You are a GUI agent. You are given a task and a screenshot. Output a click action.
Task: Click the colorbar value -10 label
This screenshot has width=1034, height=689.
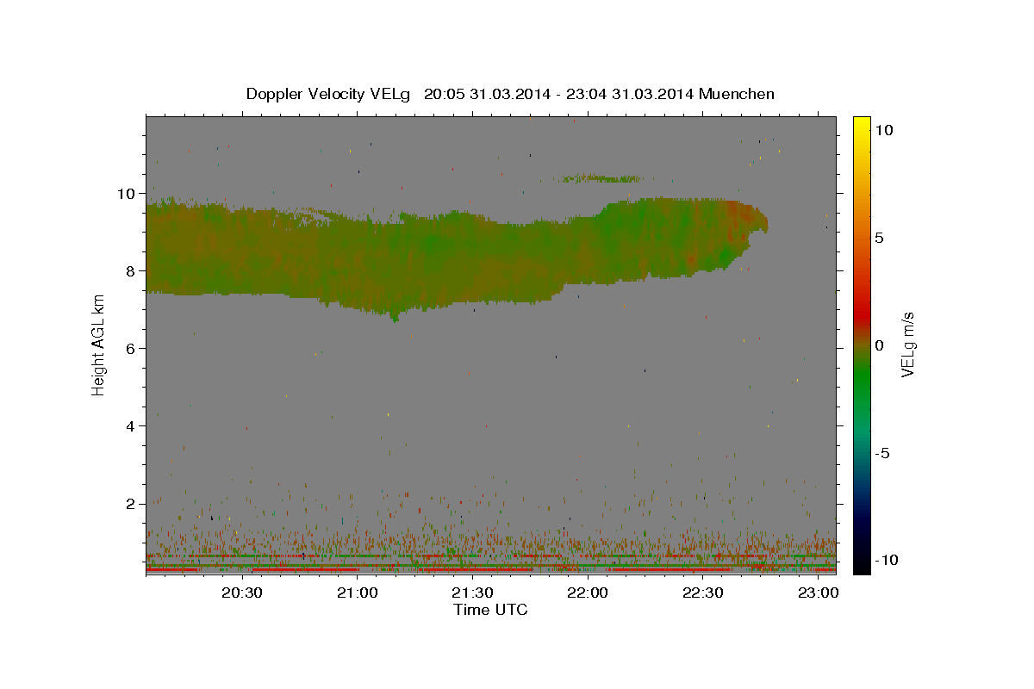(885, 561)
